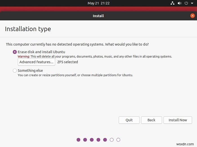Image resolution: width=197 pixels, height=147 pixels.
Task: Click Install Now button
Action: coord(178,120)
